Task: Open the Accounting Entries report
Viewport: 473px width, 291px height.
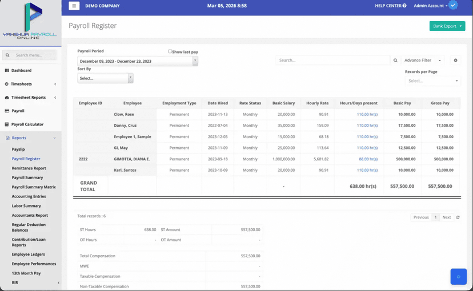Action: (29, 196)
